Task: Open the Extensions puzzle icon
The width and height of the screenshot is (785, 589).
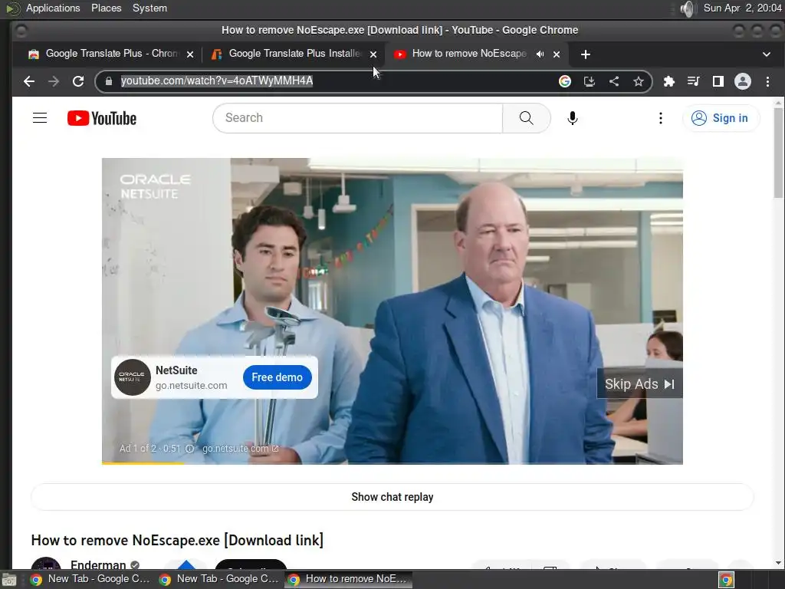Action: (x=668, y=81)
